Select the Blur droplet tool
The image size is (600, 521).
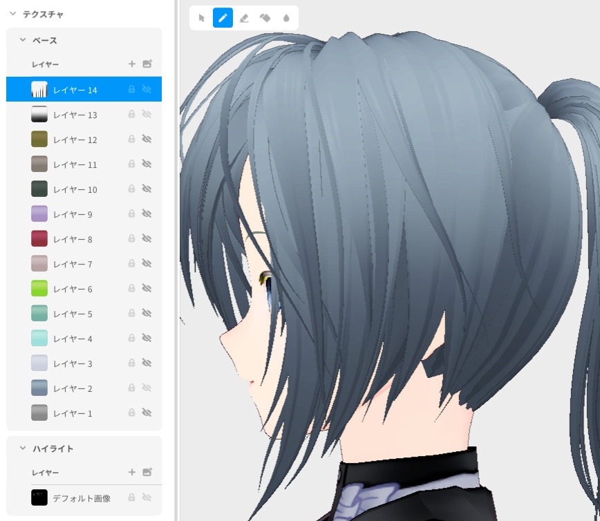click(x=286, y=18)
